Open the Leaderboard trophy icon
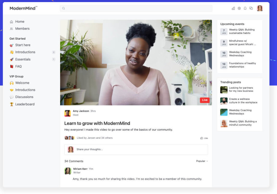Viewport: 277px width, 194px height. tap(12, 104)
